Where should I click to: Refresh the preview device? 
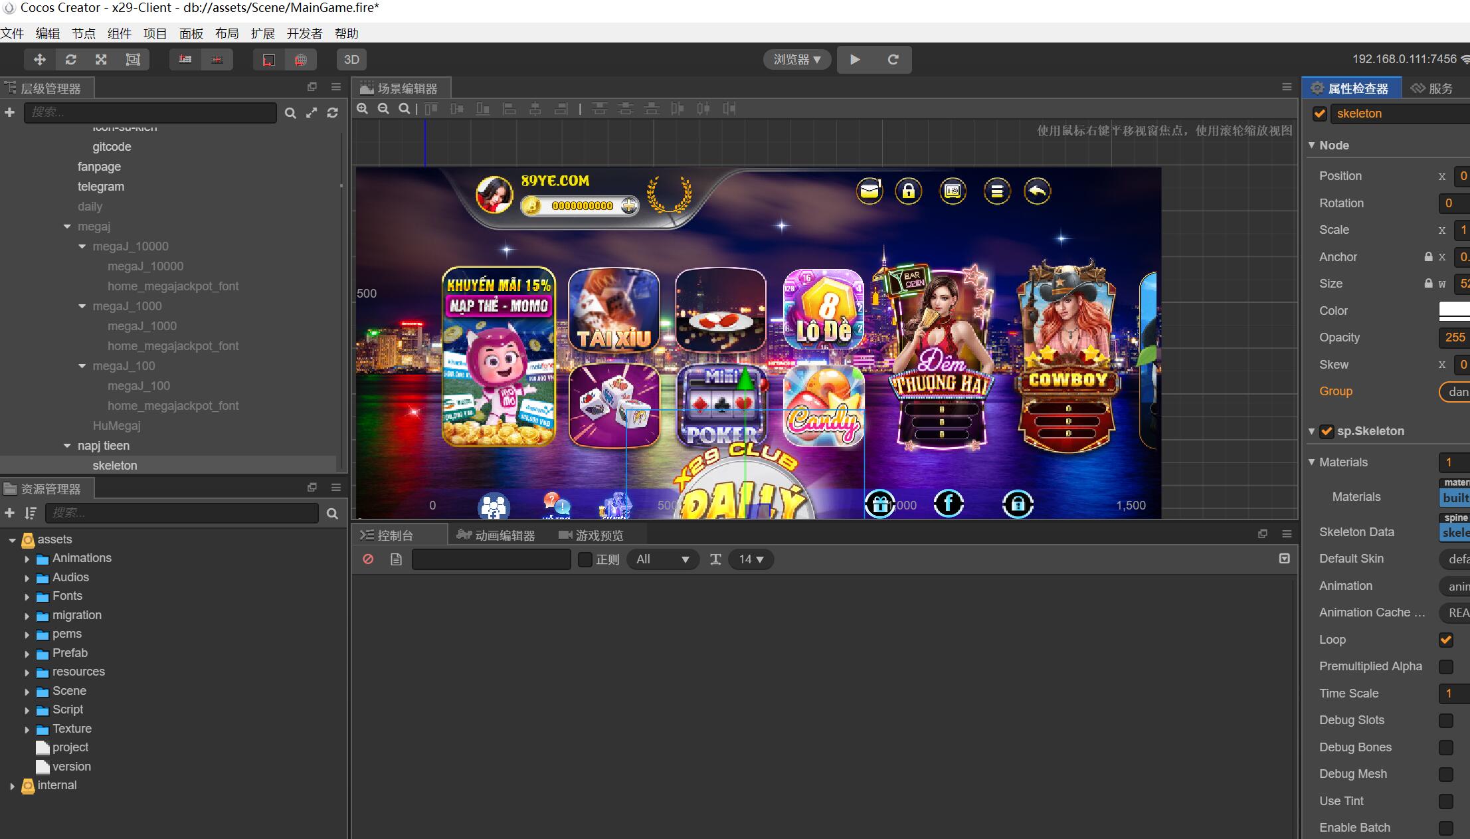click(893, 60)
